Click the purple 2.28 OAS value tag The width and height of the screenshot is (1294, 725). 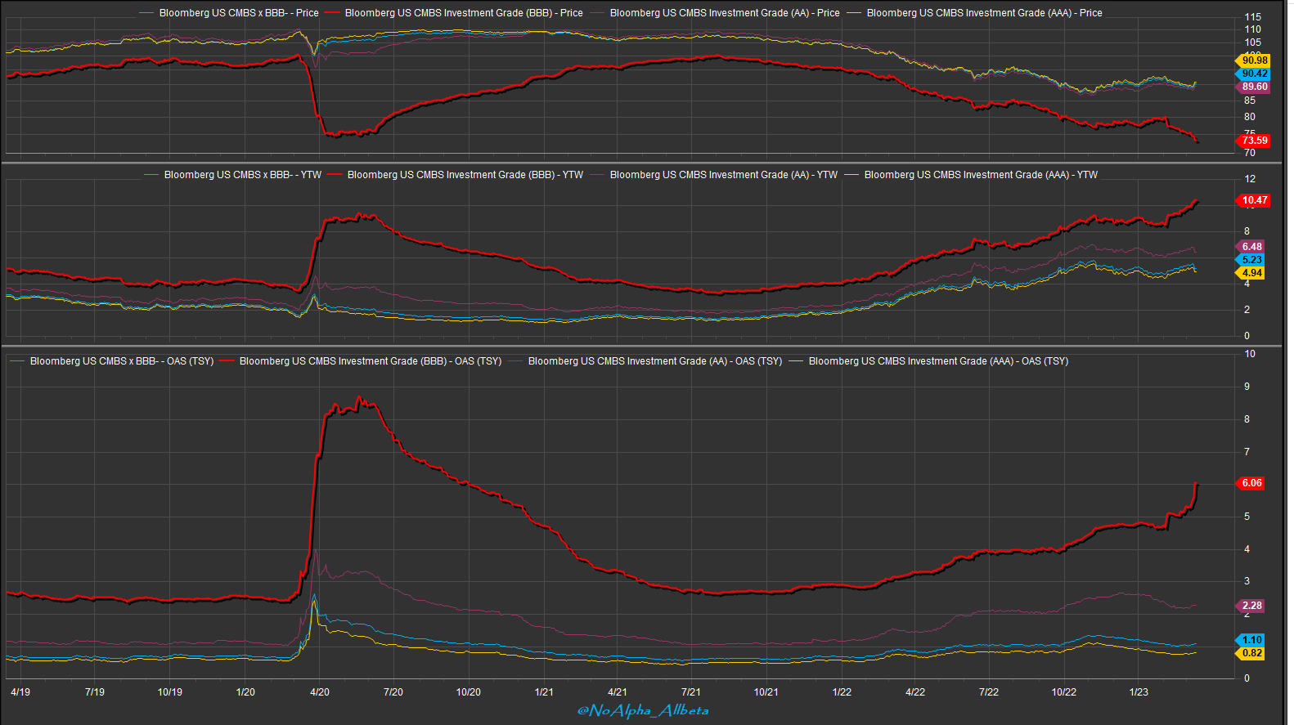(1251, 606)
